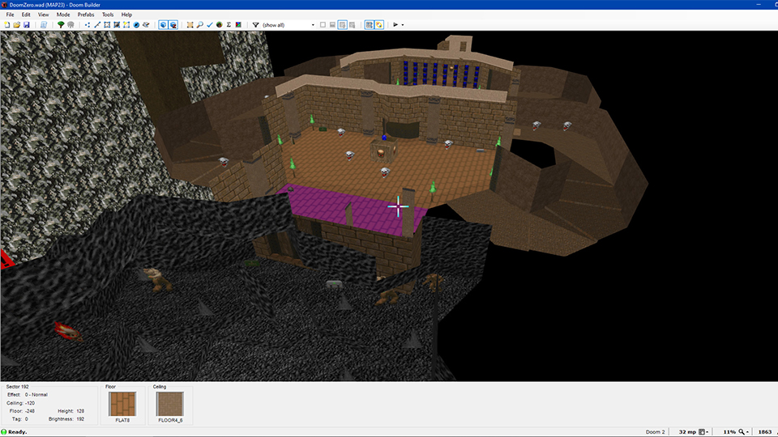778x437 pixels.
Task: Open the grid size dropdown arrow
Action: pos(707,432)
